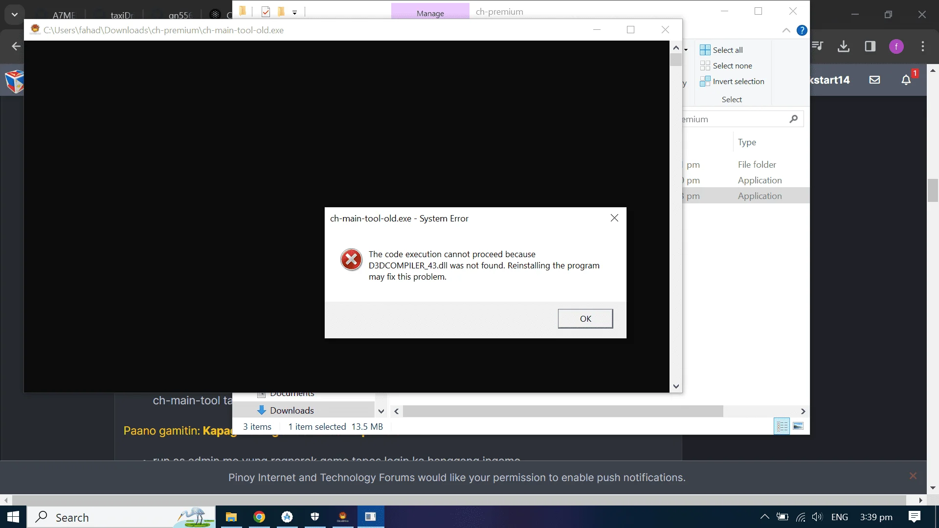The width and height of the screenshot is (939, 528).
Task: Close the System Error dialog with X
Action: pos(614,218)
